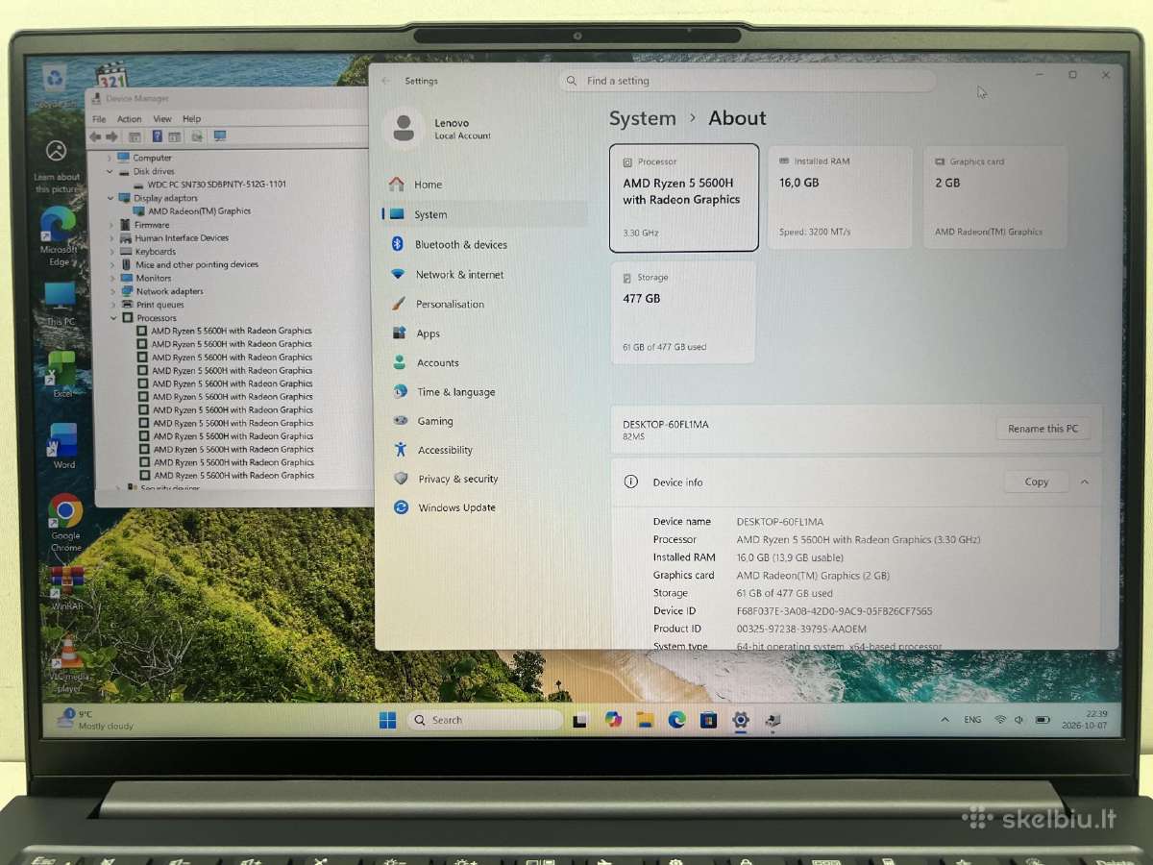Select the WDC PC SN730 disk drive entry
This screenshot has height=865, width=1153.
click(209, 184)
